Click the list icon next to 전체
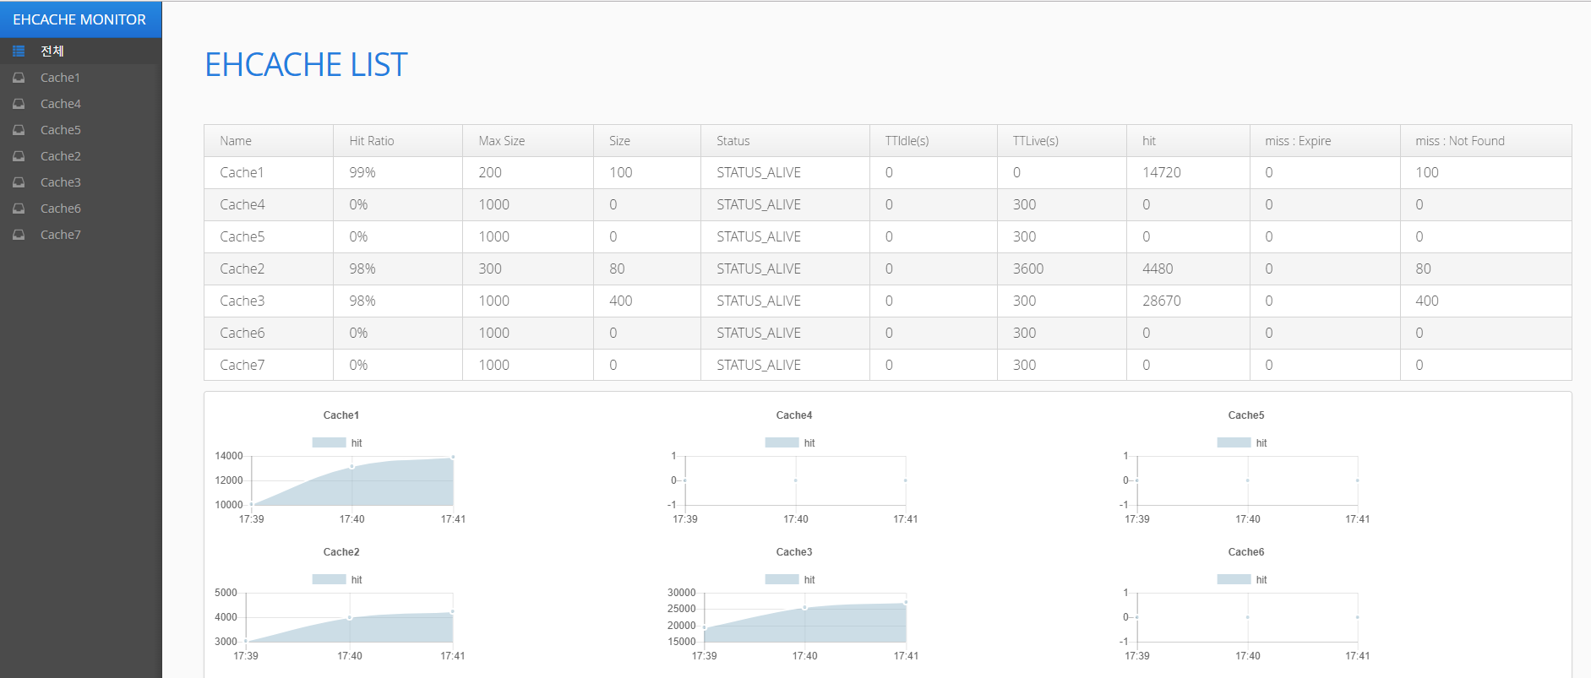Viewport: 1591px width, 678px height. (19, 52)
